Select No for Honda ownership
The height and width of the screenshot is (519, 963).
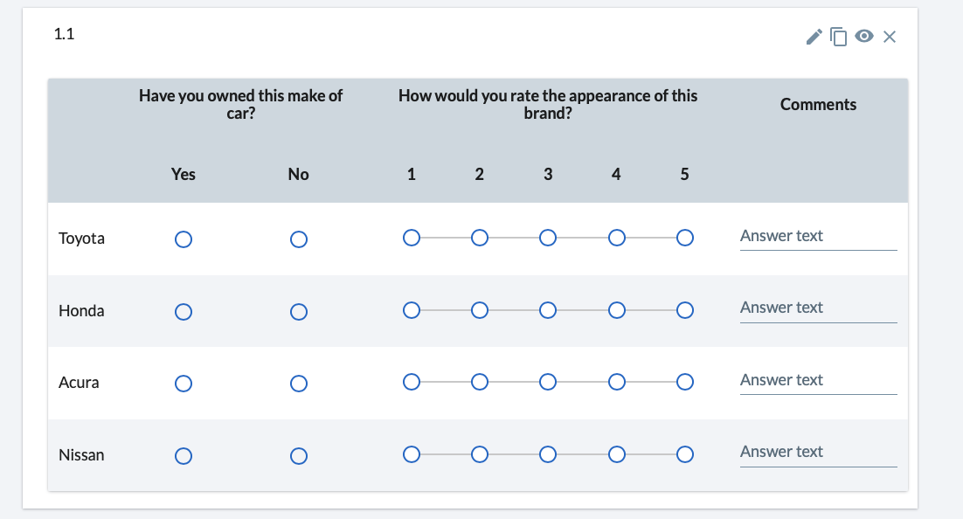click(x=299, y=311)
